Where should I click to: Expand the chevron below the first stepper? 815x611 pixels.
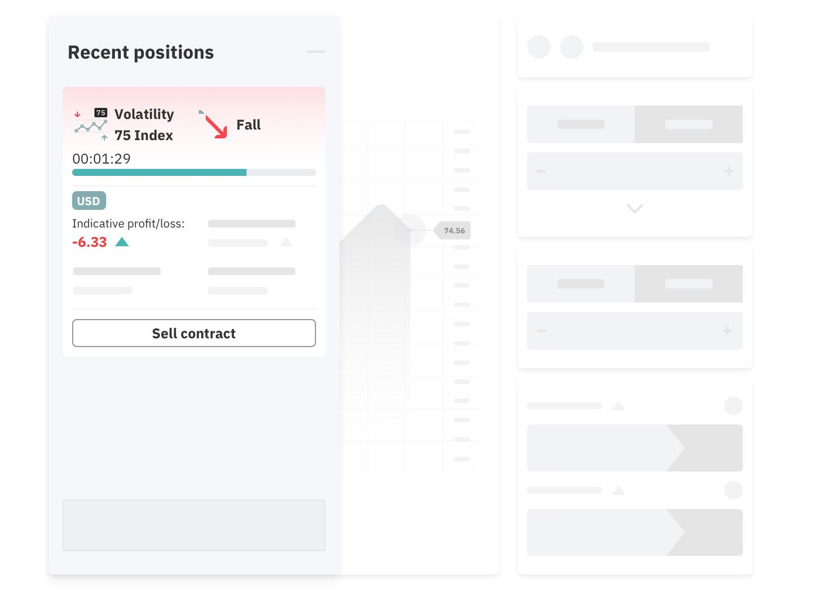635,209
